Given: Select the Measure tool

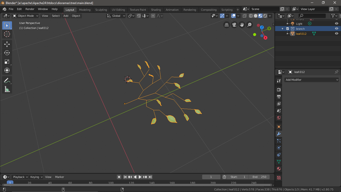Looking at the screenshot, I should [x=7, y=89].
